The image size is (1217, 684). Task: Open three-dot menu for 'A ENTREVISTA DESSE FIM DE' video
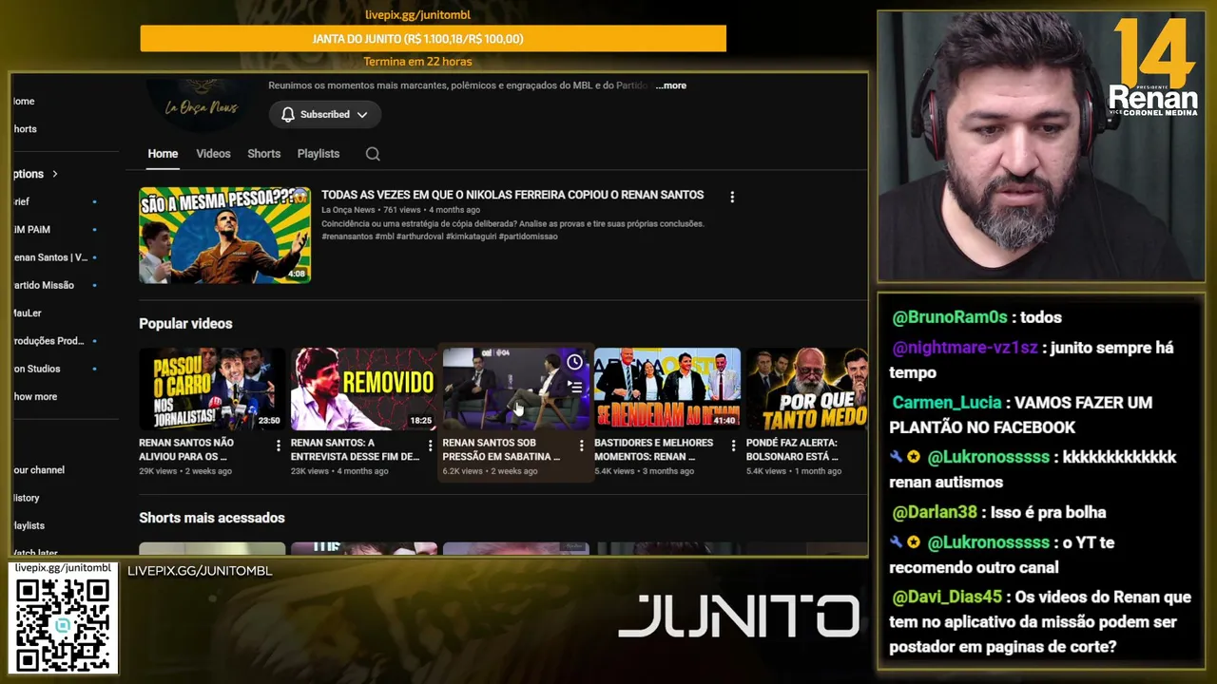pos(430,446)
